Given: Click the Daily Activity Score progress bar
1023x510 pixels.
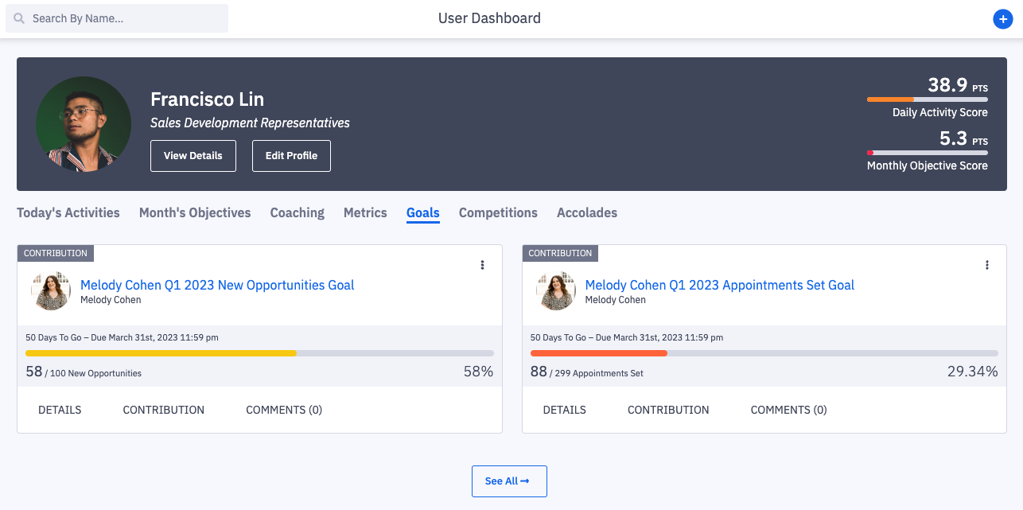Looking at the screenshot, I should click(x=928, y=99).
